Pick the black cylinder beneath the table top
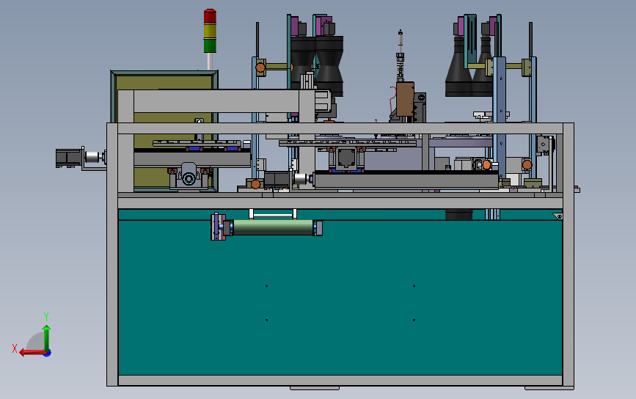This screenshot has width=636, height=399. pyautogui.click(x=458, y=214)
